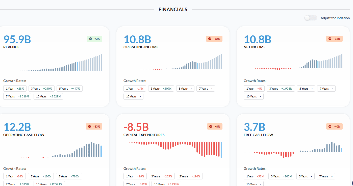Select Net Income 10 Years growth chip
353x186 pixels.
(254, 96)
